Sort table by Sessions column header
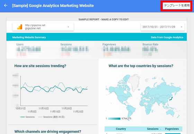The image size is (194, 134). pos(153,129)
